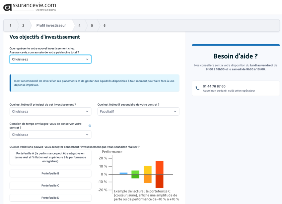
Task: Click the red bar in performance chart
Action: (x=160, y=174)
